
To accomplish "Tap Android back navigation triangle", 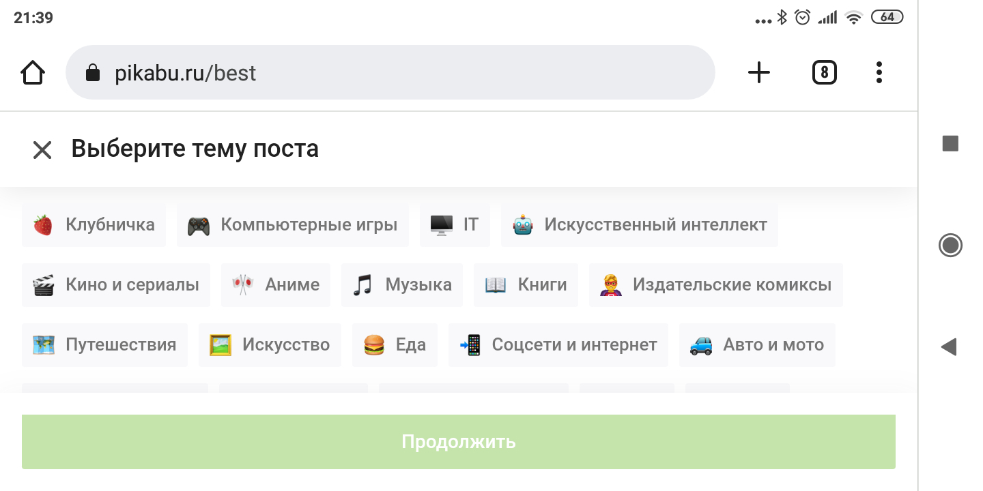I will tap(949, 347).
